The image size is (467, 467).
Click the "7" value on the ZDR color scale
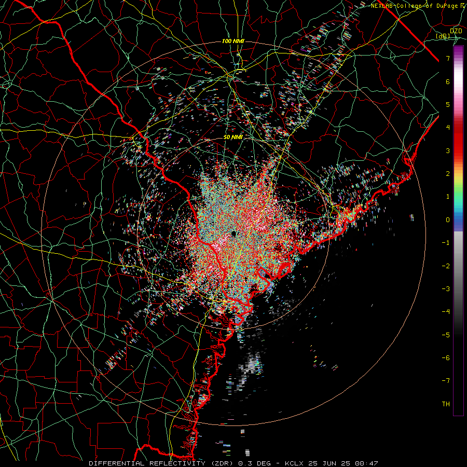[448, 58]
